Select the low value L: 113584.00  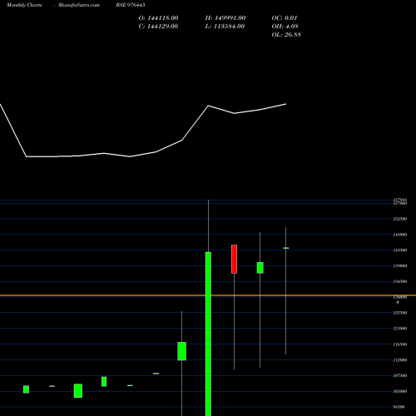point(225,27)
